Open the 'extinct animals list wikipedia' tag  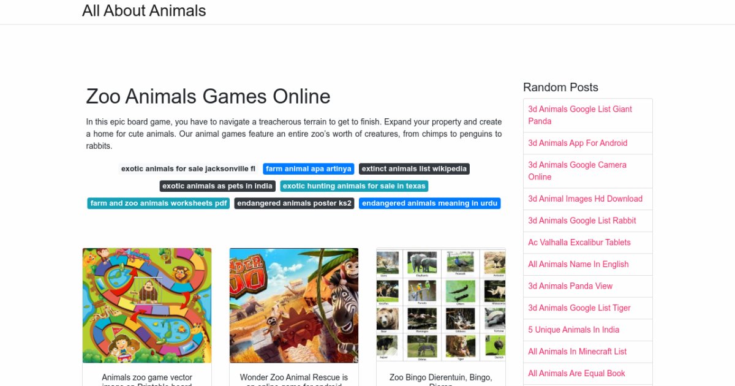pos(414,168)
